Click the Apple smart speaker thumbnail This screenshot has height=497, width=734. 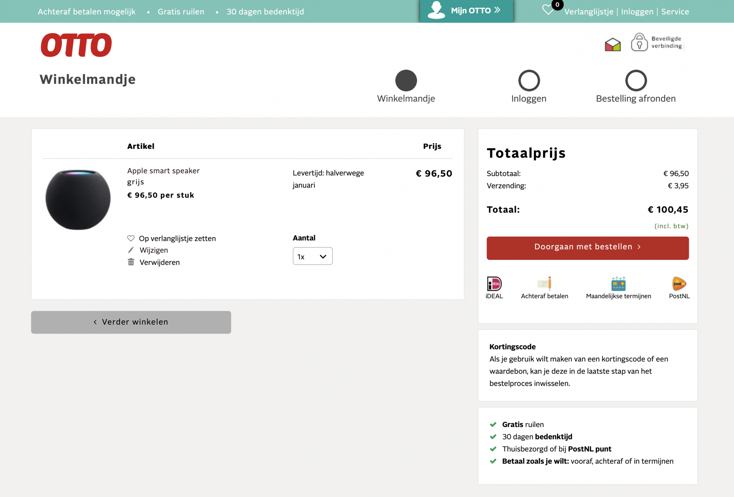coord(78,200)
